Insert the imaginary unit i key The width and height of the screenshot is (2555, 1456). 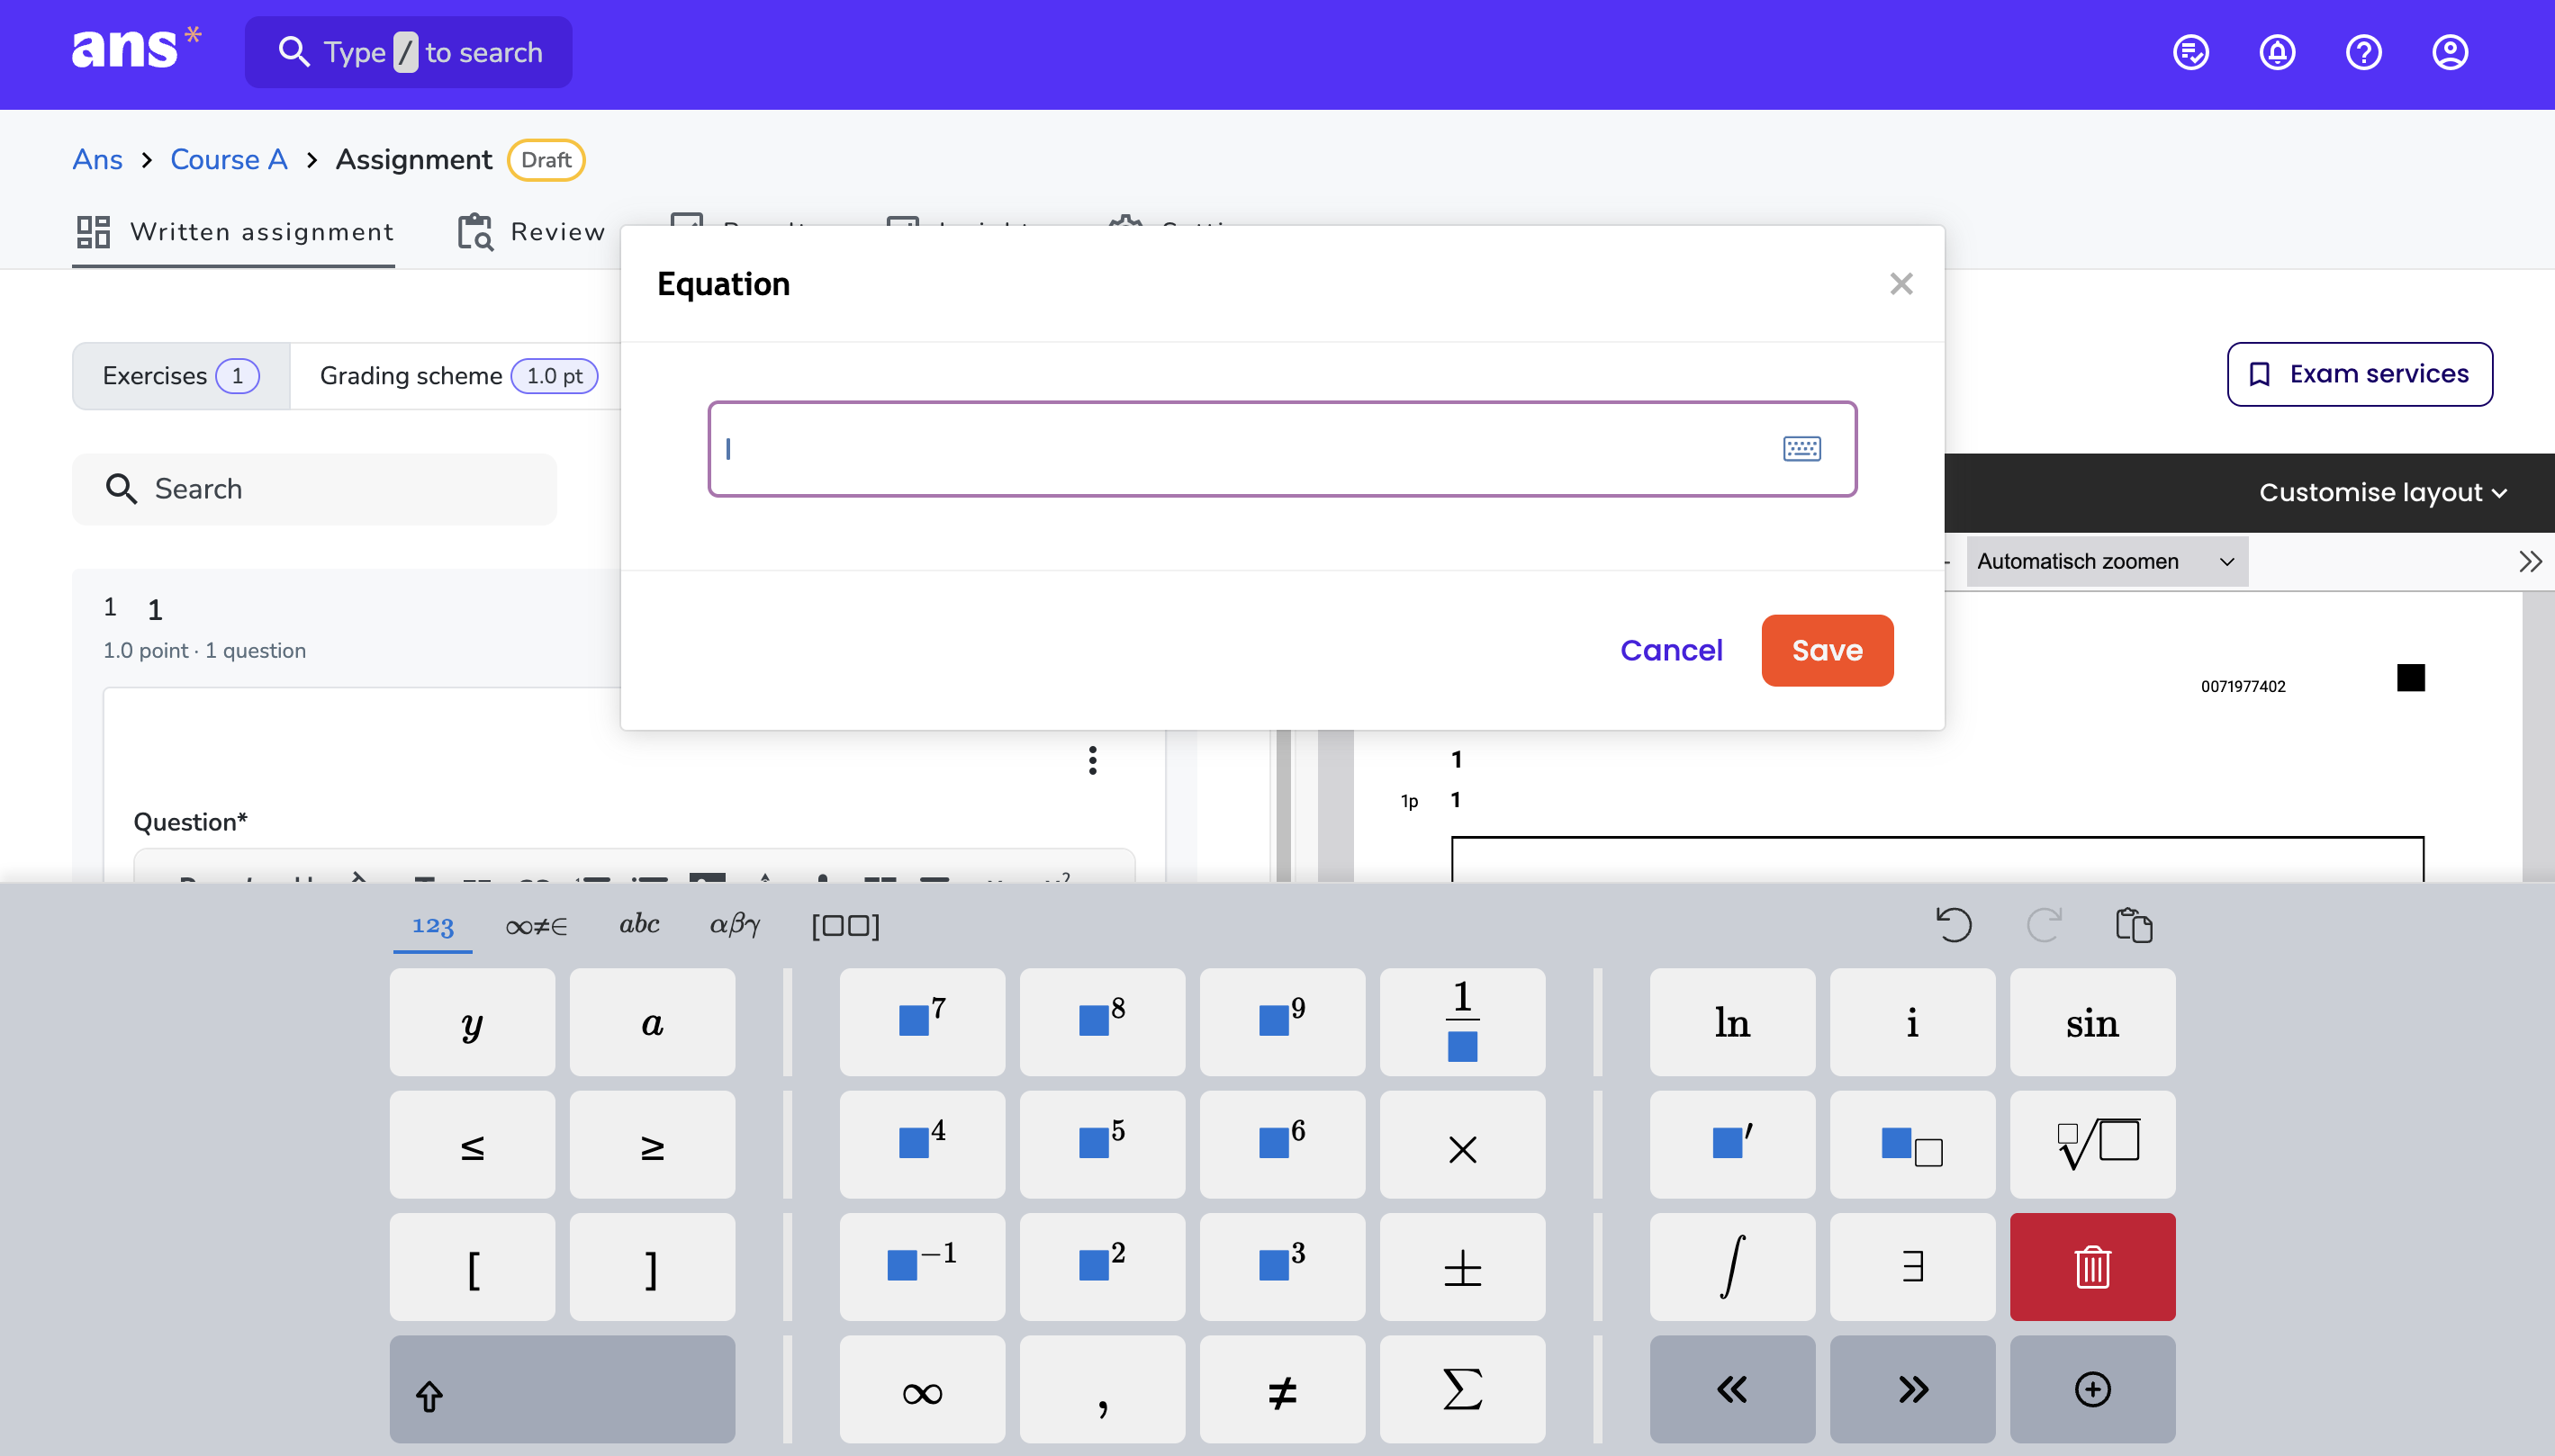click(1913, 1022)
